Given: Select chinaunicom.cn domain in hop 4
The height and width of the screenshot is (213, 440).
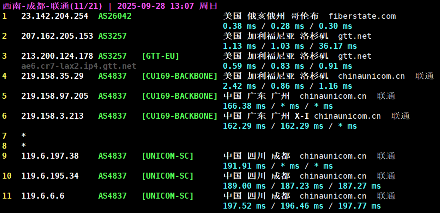Looking at the screenshot, I should coord(372,76).
